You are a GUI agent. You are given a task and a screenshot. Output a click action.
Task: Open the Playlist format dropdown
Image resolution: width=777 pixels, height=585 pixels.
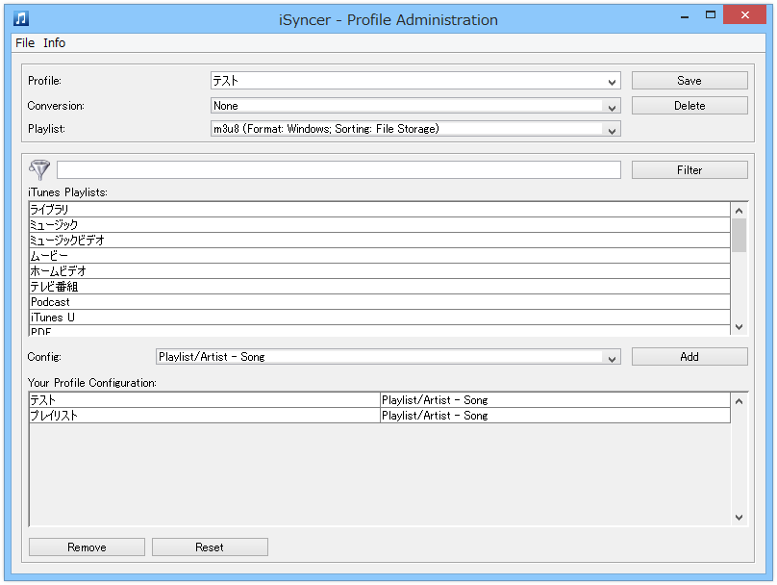(612, 131)
